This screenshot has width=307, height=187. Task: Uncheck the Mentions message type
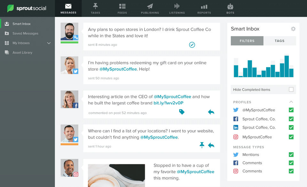[x=291, y=154]
